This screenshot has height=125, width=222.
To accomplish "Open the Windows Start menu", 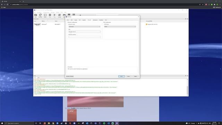I will click(x=2, y=123).
